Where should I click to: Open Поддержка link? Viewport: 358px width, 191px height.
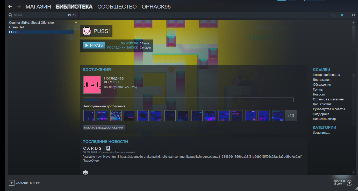pos(321,114)
